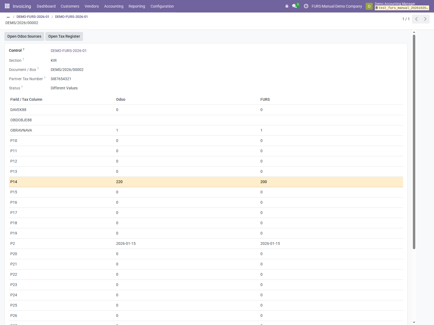Open the Vendors menu
The width and height of the screenshot is (434, 325).
tap(92, 6)
